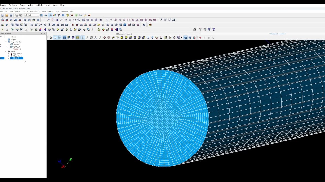Activate the highlighted Mesh module icon
325x182 pixels.
50,15
